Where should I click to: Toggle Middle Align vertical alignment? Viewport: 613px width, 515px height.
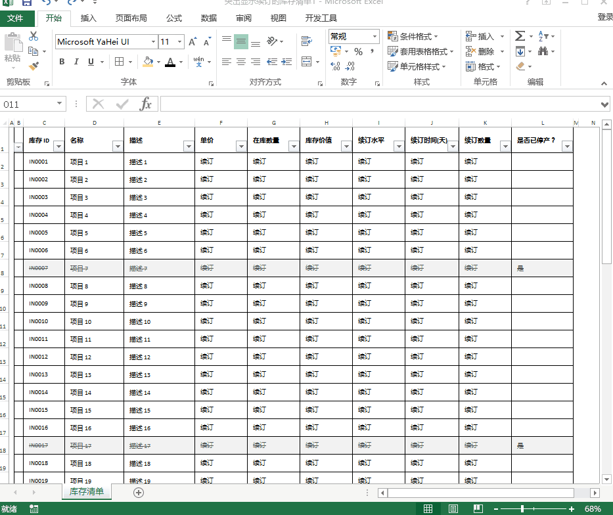[x=241, y=41]
